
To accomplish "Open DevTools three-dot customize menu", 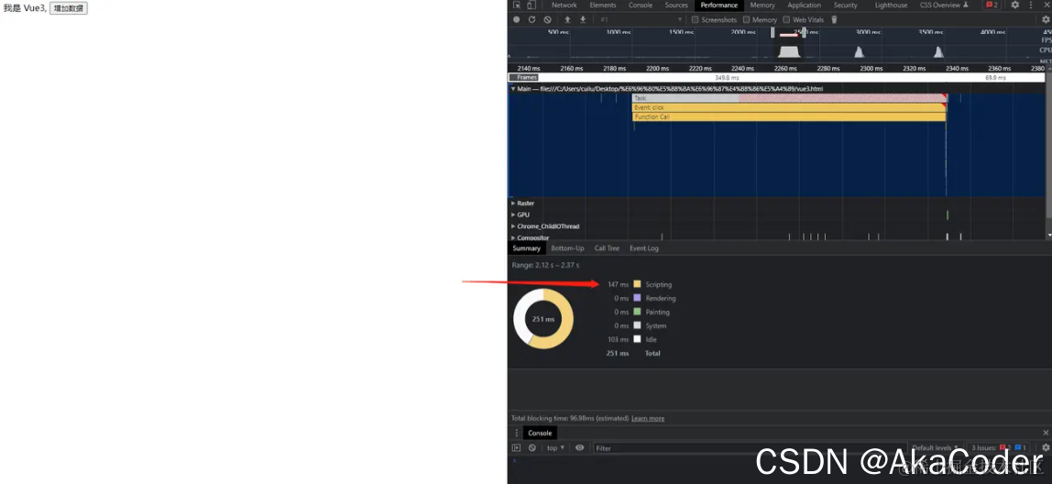I will pyautogui.click(x=1031, y=5).
